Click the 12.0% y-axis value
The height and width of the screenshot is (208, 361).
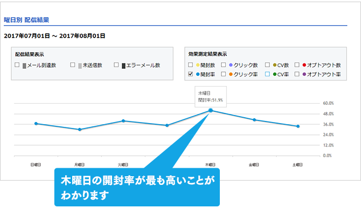pyautogui.click(x=328, y=145)
